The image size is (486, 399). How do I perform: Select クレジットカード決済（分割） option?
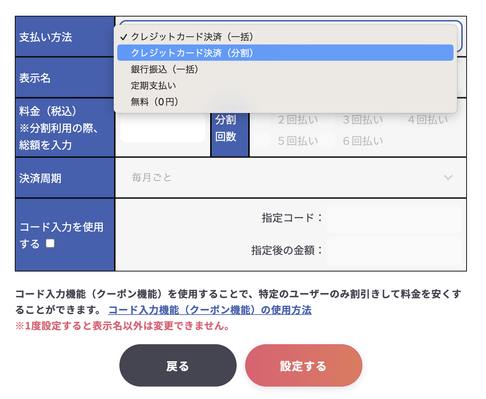(x=192, y=53)
